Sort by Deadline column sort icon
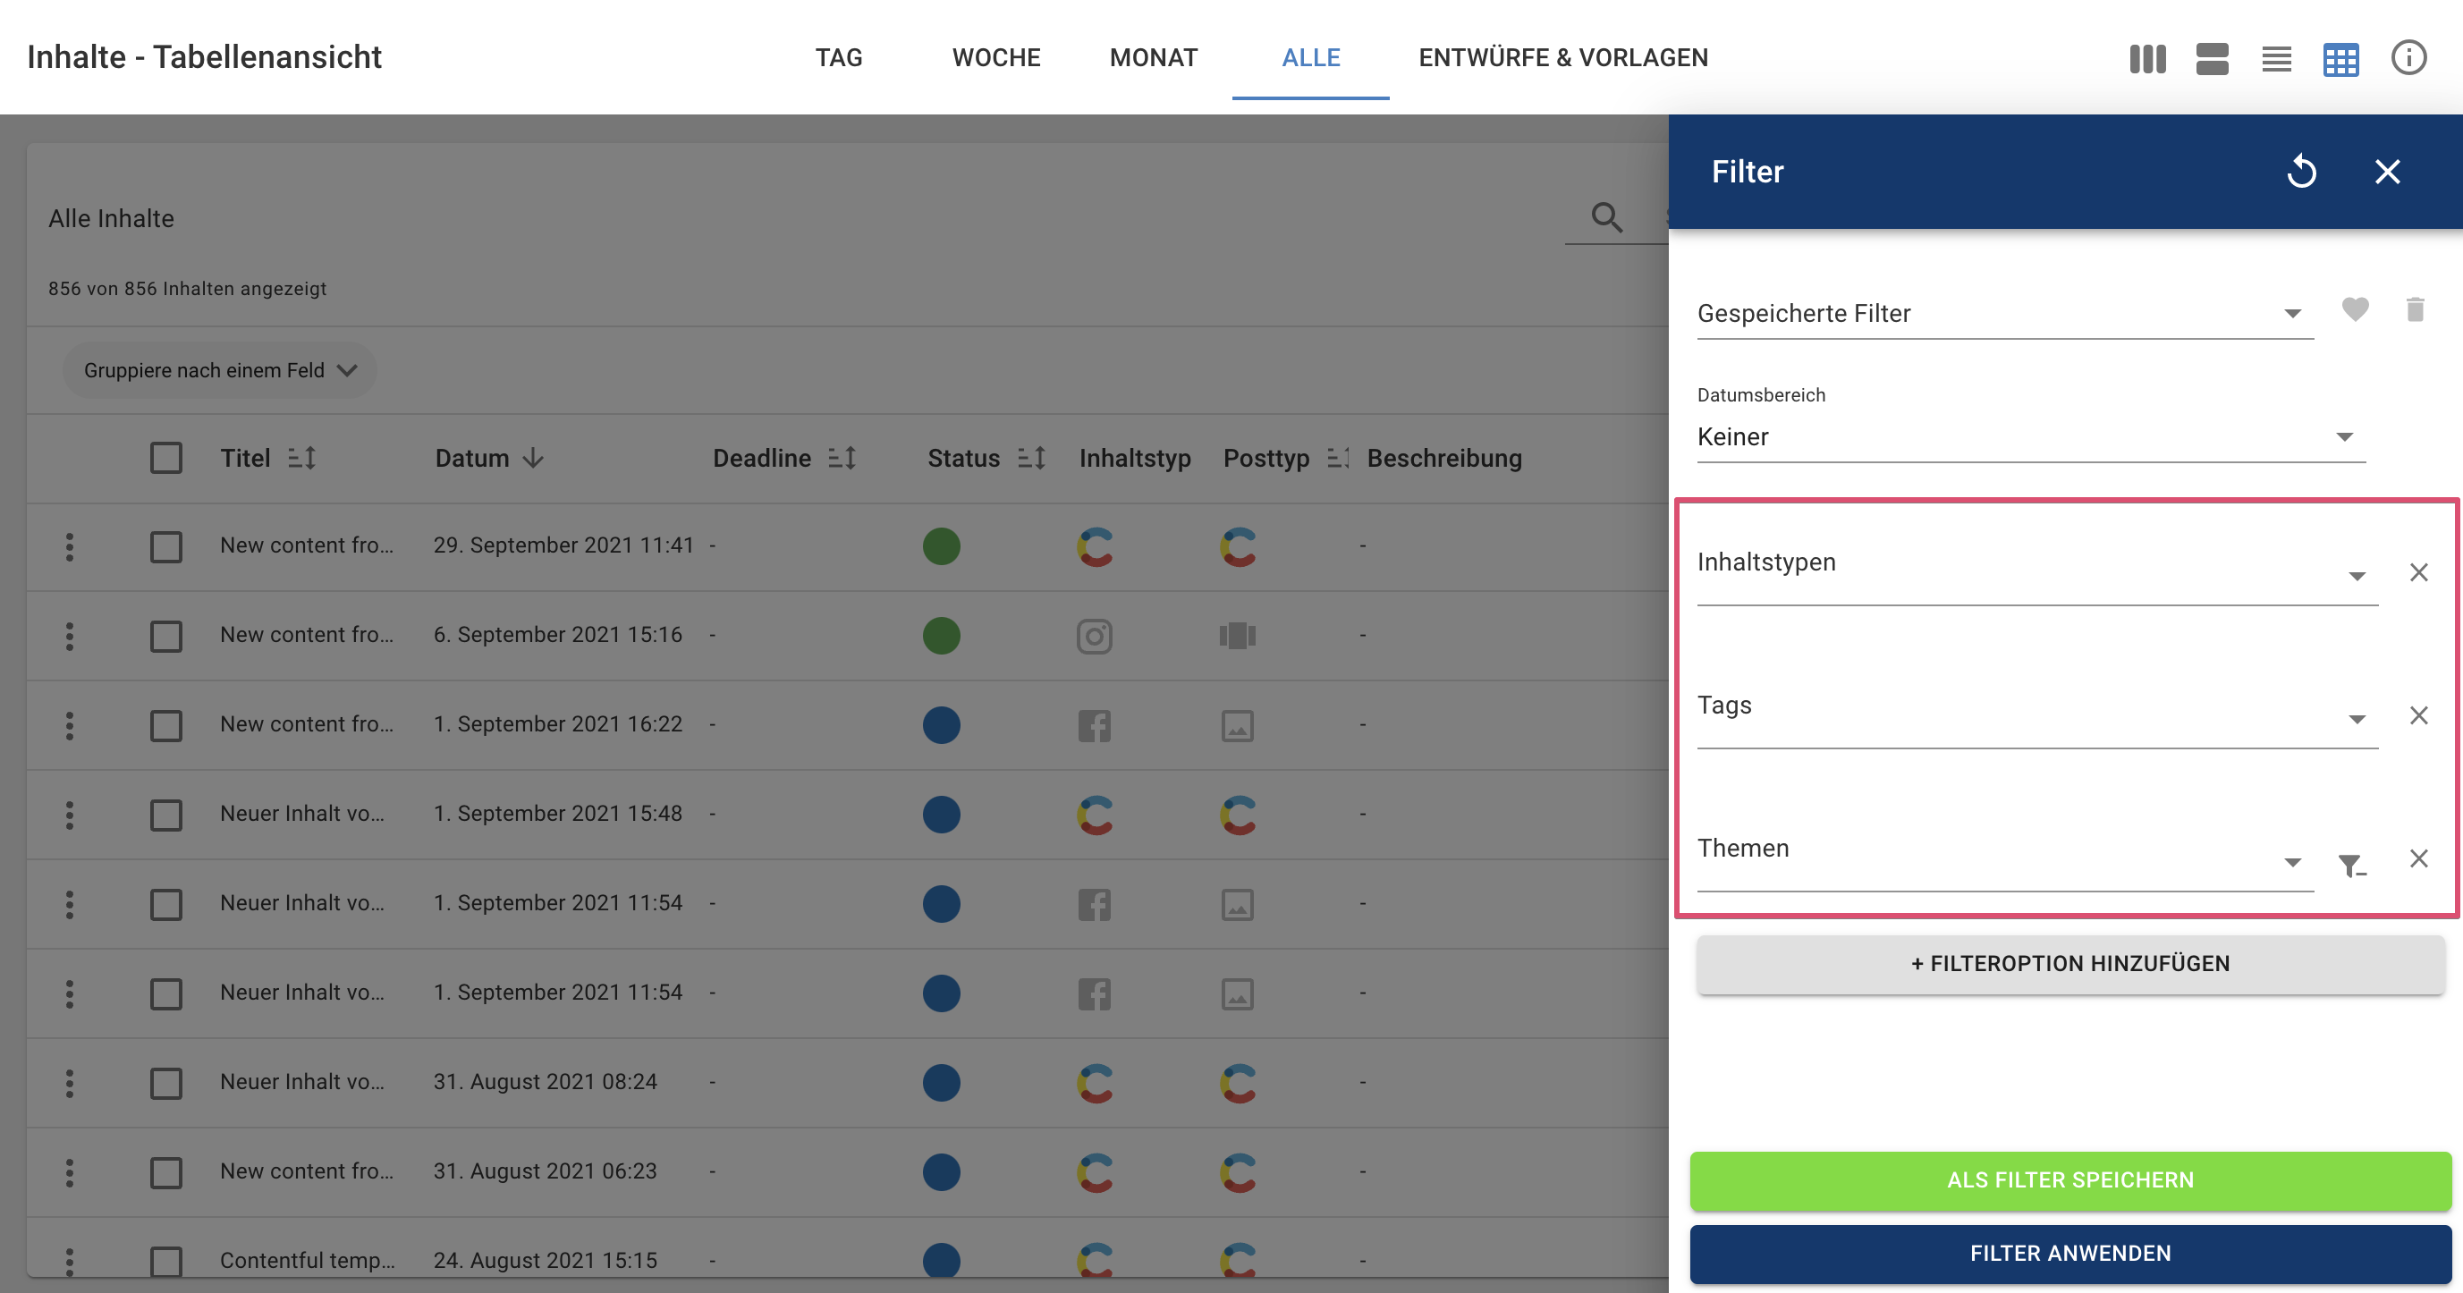 tap(842, 458)
